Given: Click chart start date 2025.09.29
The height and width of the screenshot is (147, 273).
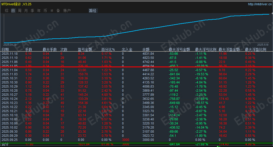Looking at the screenshot, I should [x=10, y=45].
